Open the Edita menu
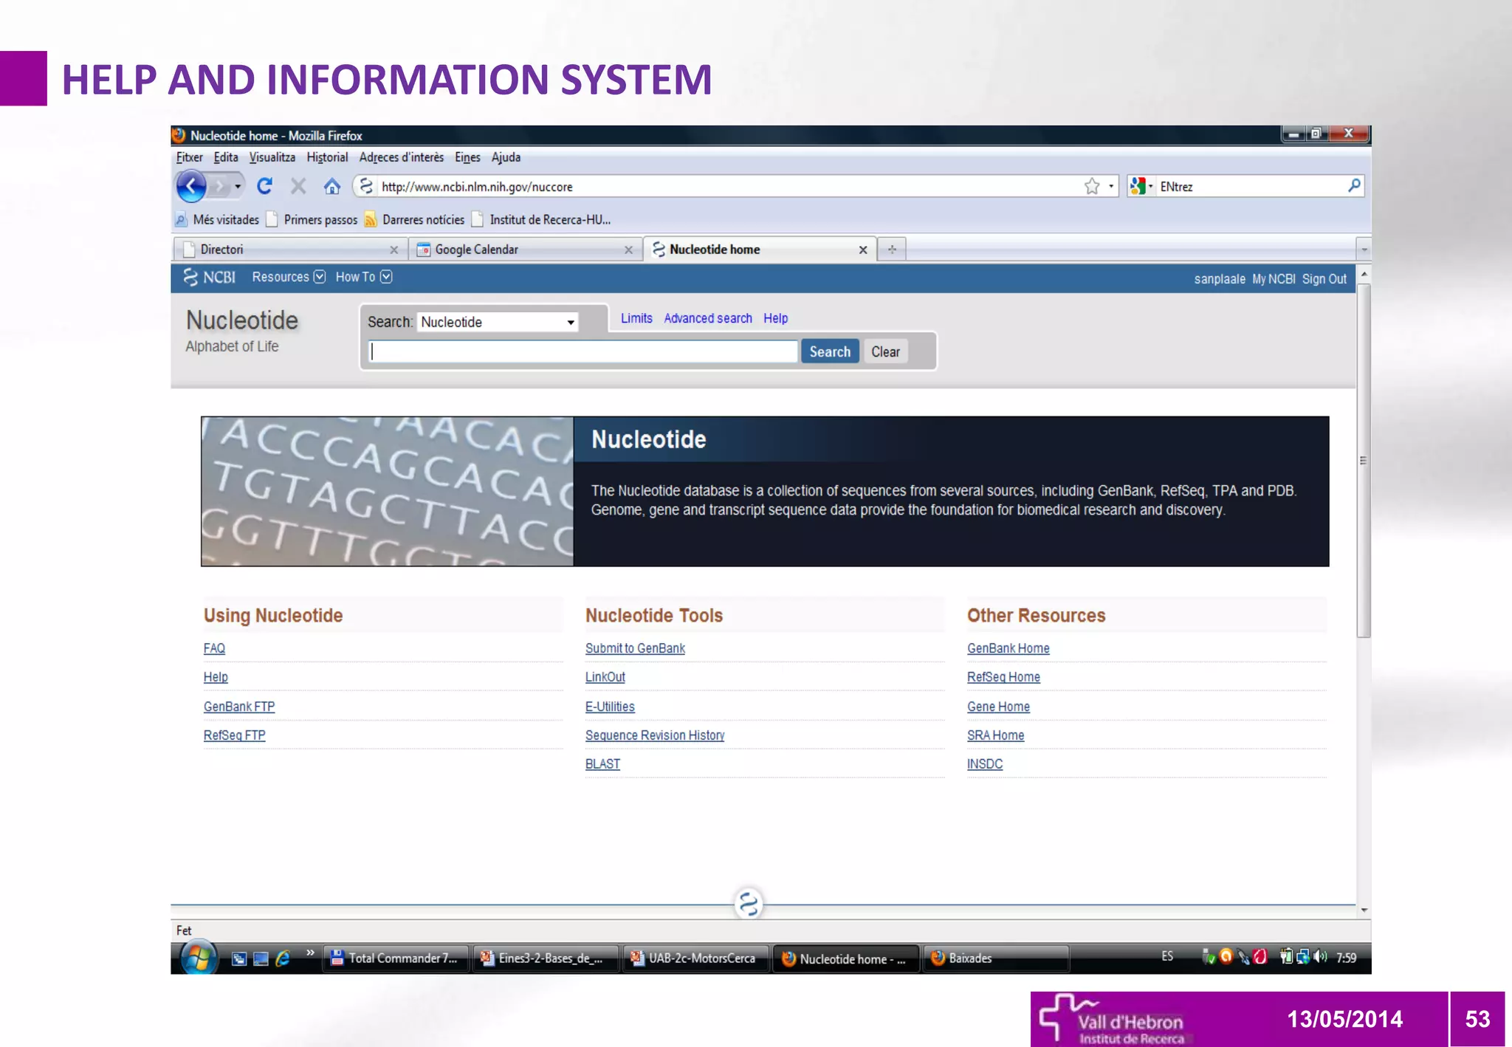Image resolution: width=1512 pixels, height=1047 pixels. click(x=226, y=157)
